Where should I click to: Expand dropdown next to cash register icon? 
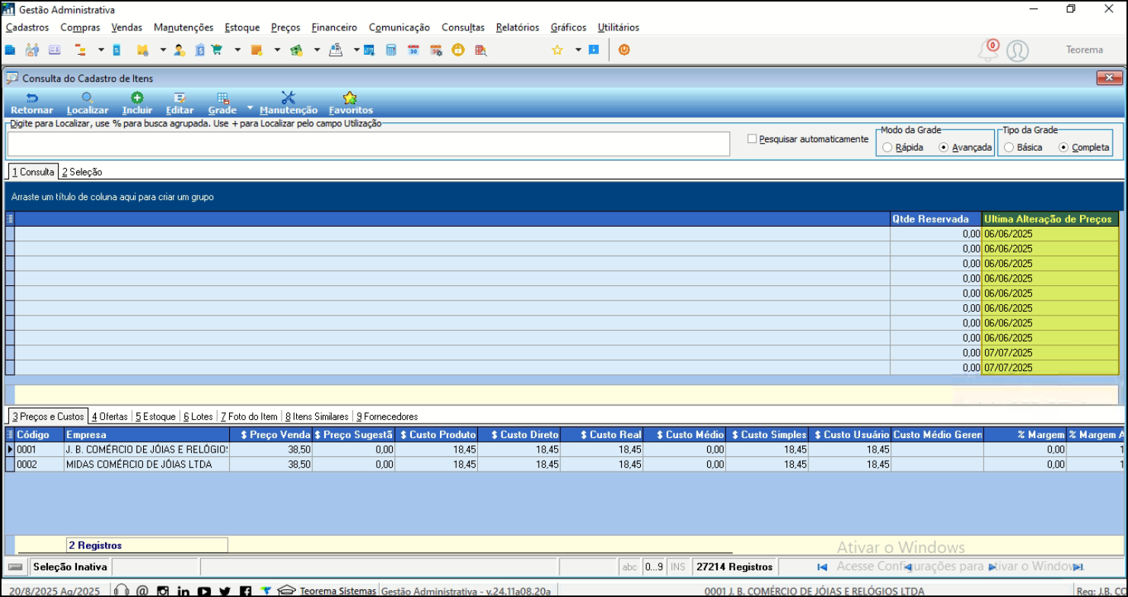coord(356,50)
